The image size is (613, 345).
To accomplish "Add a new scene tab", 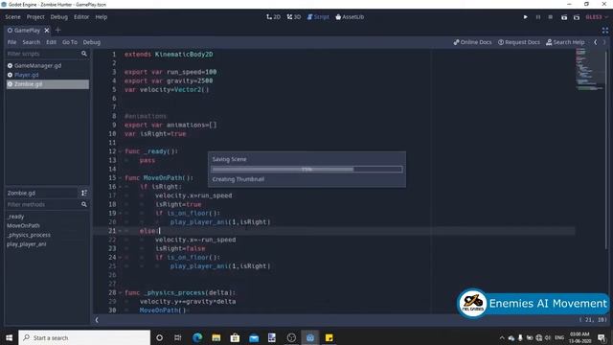I will point(57,30).
